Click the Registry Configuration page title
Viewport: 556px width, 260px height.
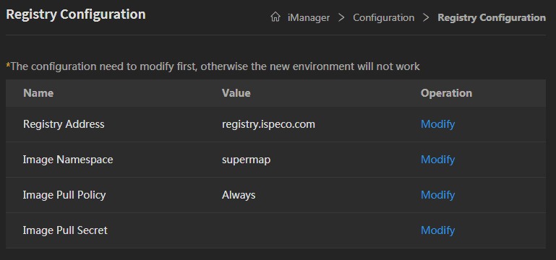point(76,15)
